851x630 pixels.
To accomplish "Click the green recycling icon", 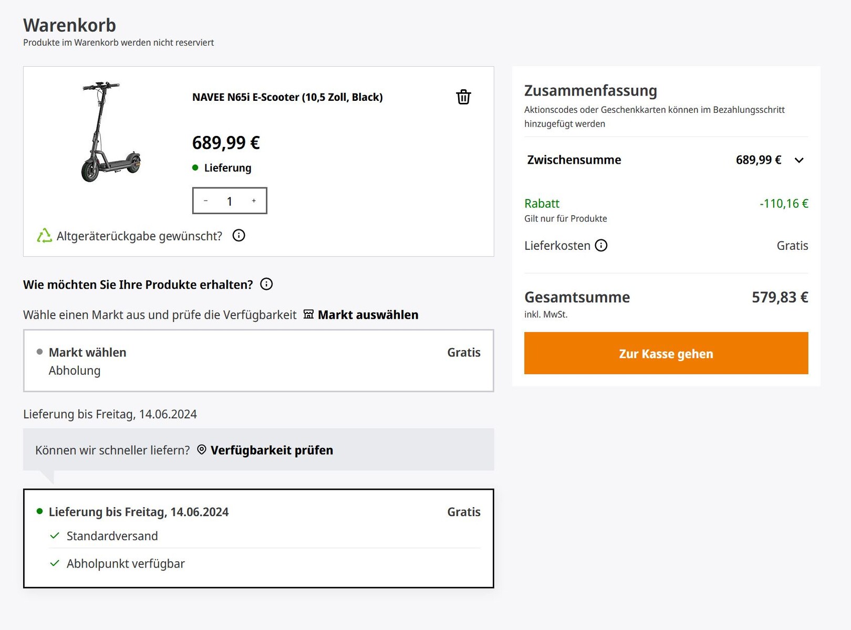I will click(x=44, y=236).
